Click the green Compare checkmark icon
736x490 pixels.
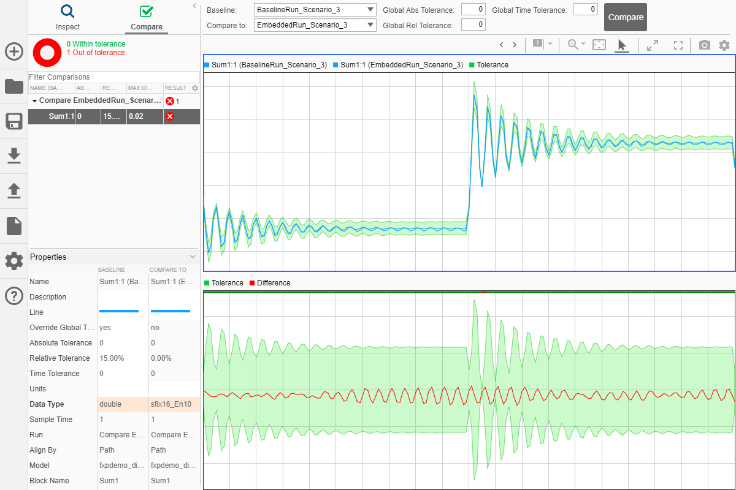point(147,12)
